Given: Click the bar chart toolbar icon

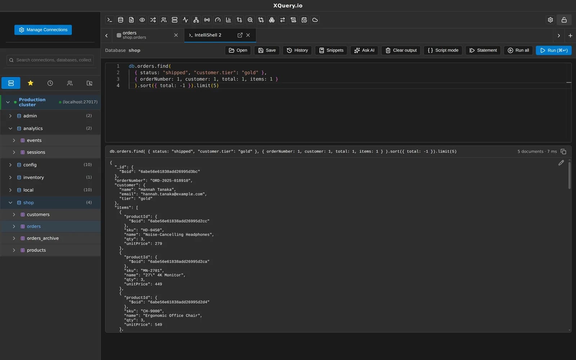Looking at the screenshot, I should point(229,20).
